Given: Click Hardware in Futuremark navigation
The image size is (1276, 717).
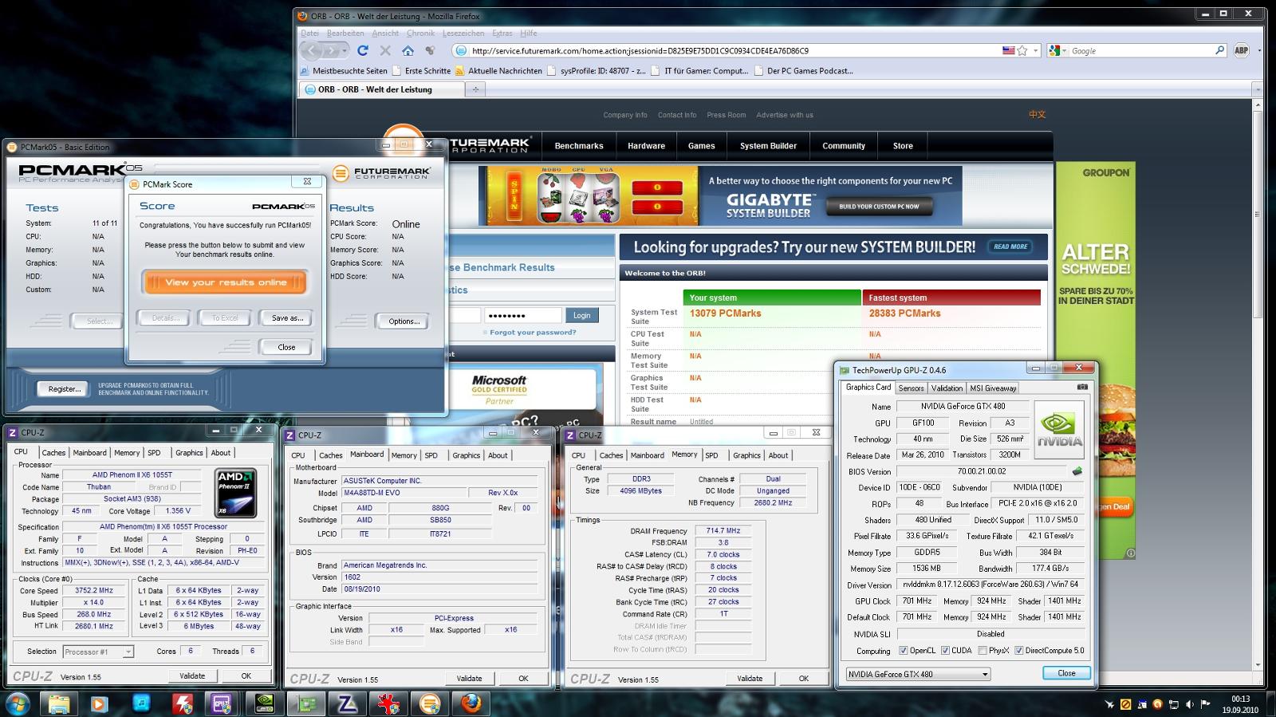Looking at the screenshot, I should click(646, 146).
